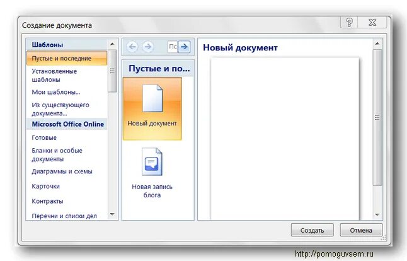Open Установленные шаблоны category

[x=54, y=75]
